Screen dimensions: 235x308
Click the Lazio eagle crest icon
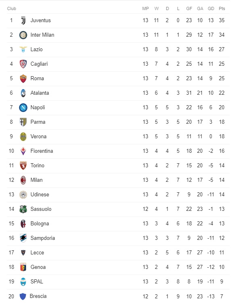point(23,50)
